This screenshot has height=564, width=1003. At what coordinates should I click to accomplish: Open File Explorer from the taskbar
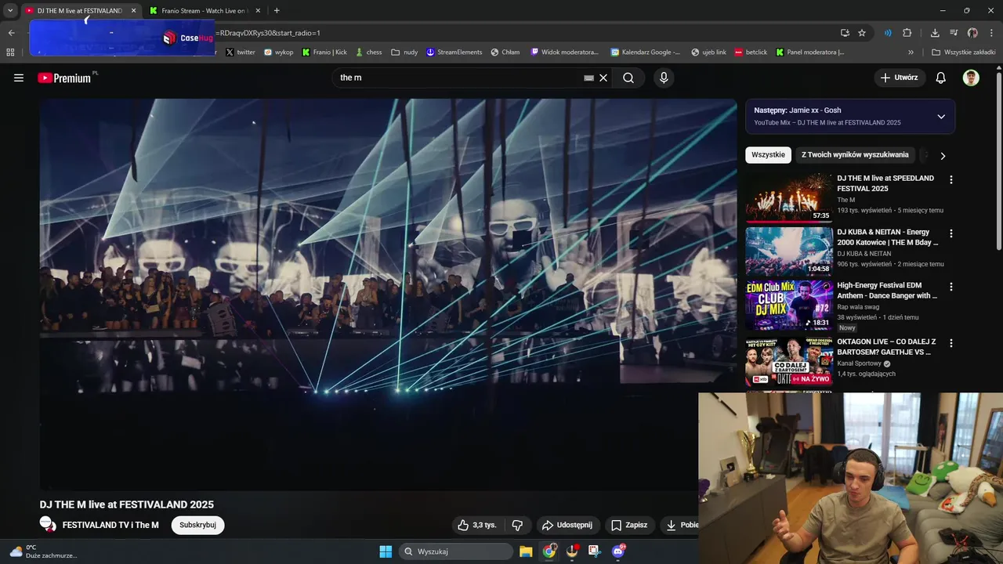(x=526, y=551)
